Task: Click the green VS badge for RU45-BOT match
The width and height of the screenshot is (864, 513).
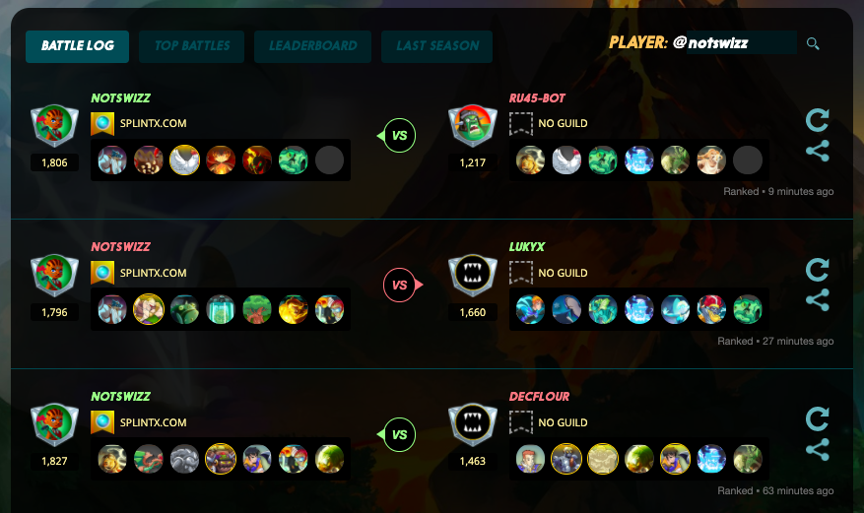Action: [x=398, y=136]
